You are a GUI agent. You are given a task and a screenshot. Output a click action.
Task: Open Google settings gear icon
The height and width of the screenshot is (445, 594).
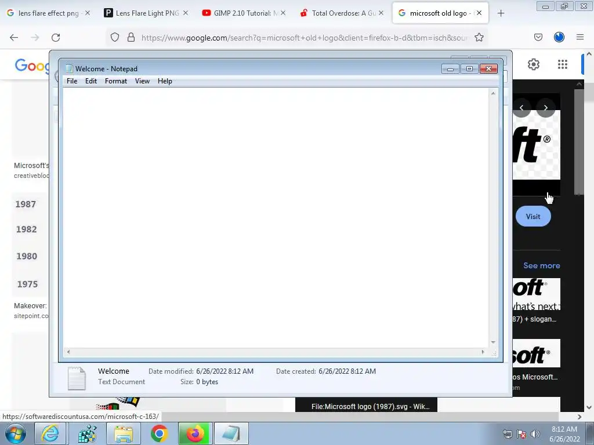click(x=534, y=64)
